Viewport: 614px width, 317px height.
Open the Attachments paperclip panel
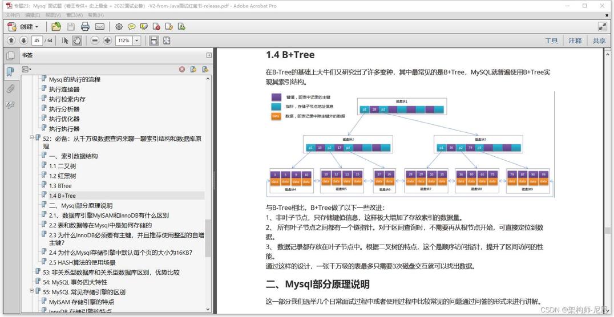[10, 89]
